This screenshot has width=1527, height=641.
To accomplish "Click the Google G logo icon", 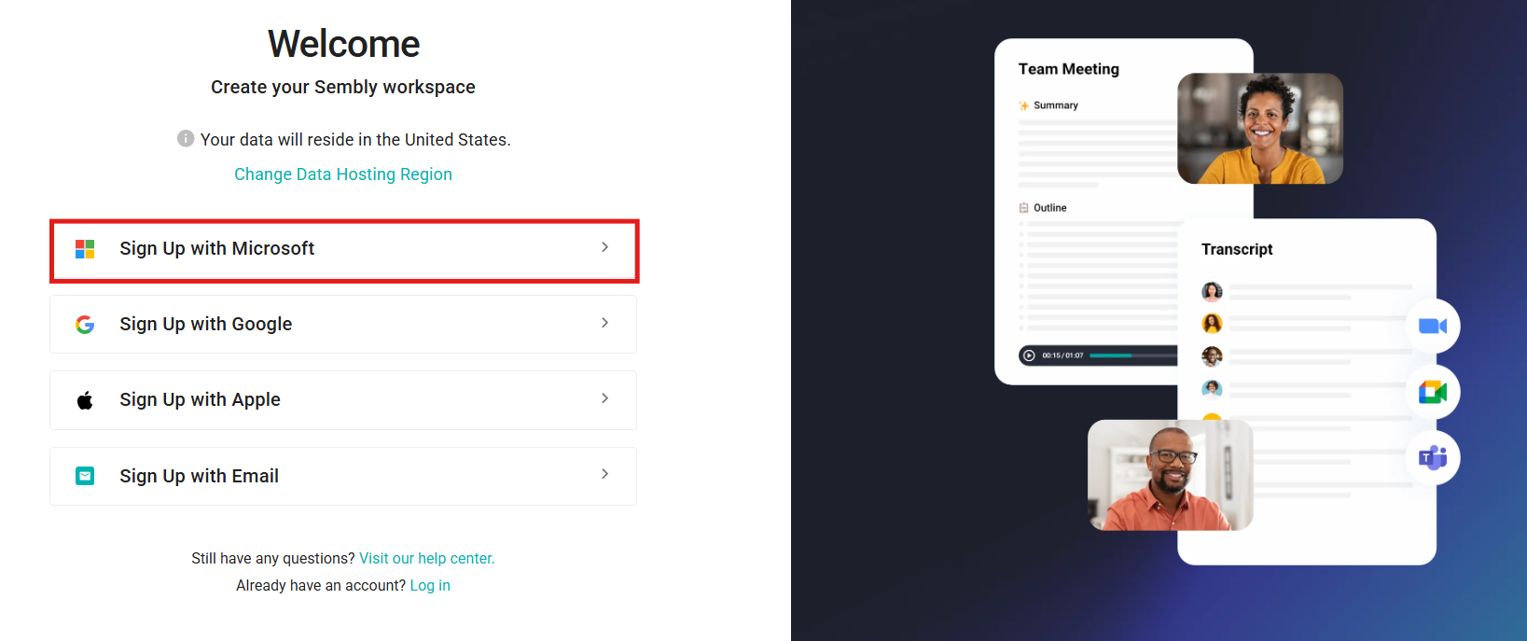I will tap(85, 325).
